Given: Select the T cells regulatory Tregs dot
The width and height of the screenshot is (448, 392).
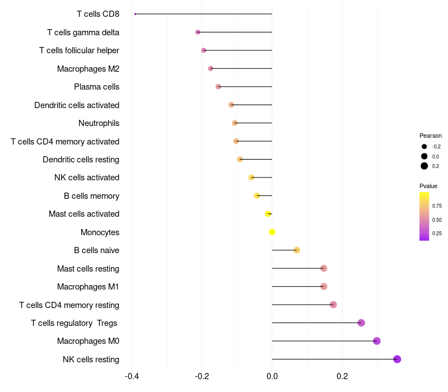Looking at the screenshot, I should click(x=361, y=323).
